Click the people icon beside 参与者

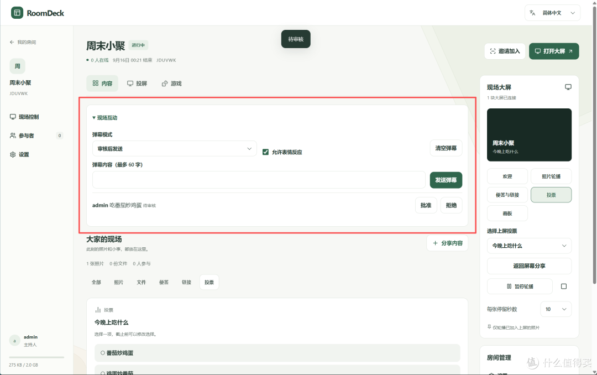pos(13,136)
